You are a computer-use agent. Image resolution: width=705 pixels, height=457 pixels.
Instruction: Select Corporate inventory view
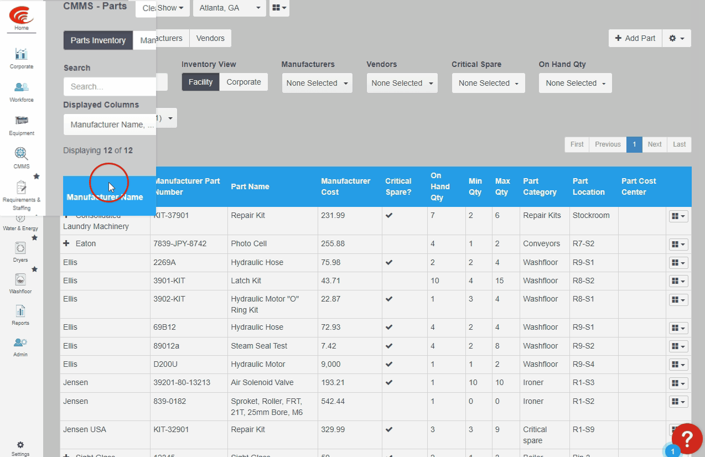pyautogui.click(x=243, y=82)
